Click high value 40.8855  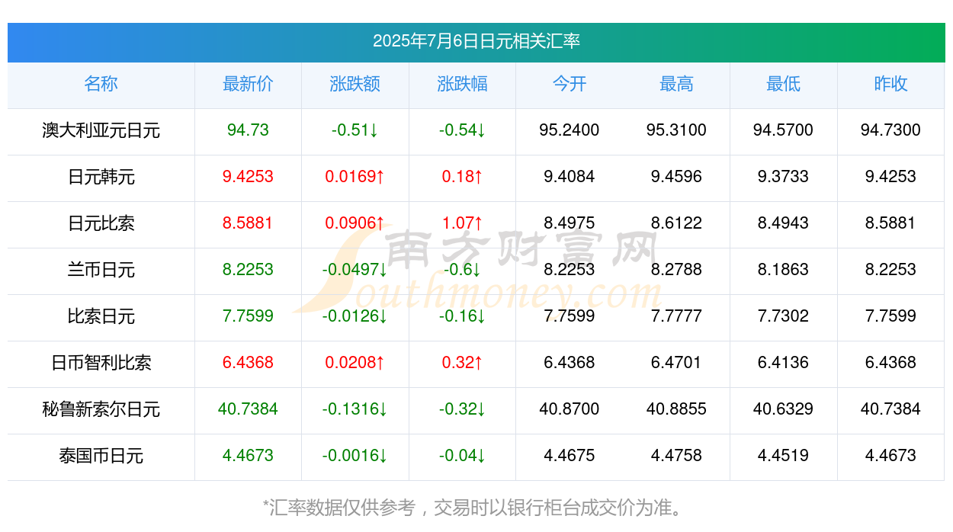[x=676, y=409]
